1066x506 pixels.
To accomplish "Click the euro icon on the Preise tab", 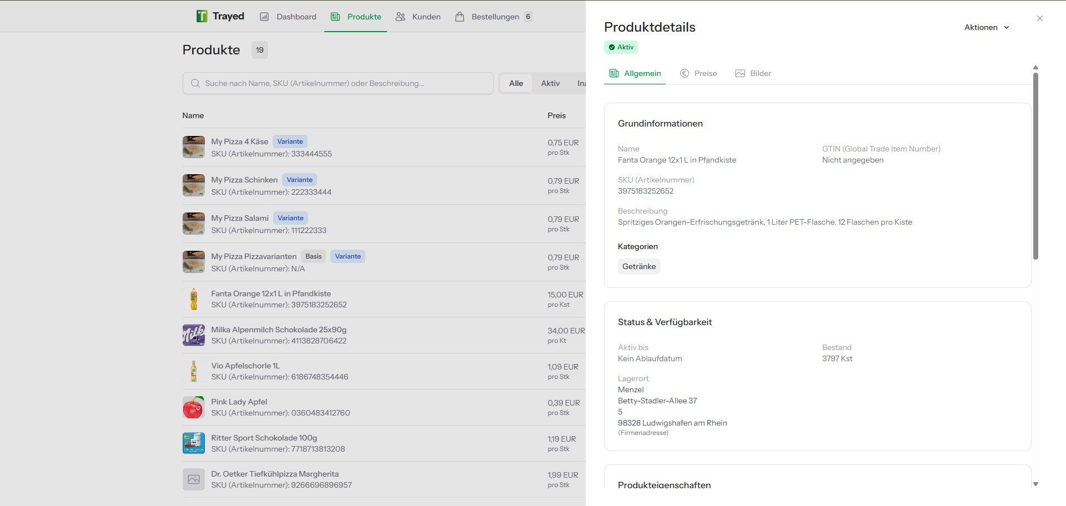I will point(685,73).
